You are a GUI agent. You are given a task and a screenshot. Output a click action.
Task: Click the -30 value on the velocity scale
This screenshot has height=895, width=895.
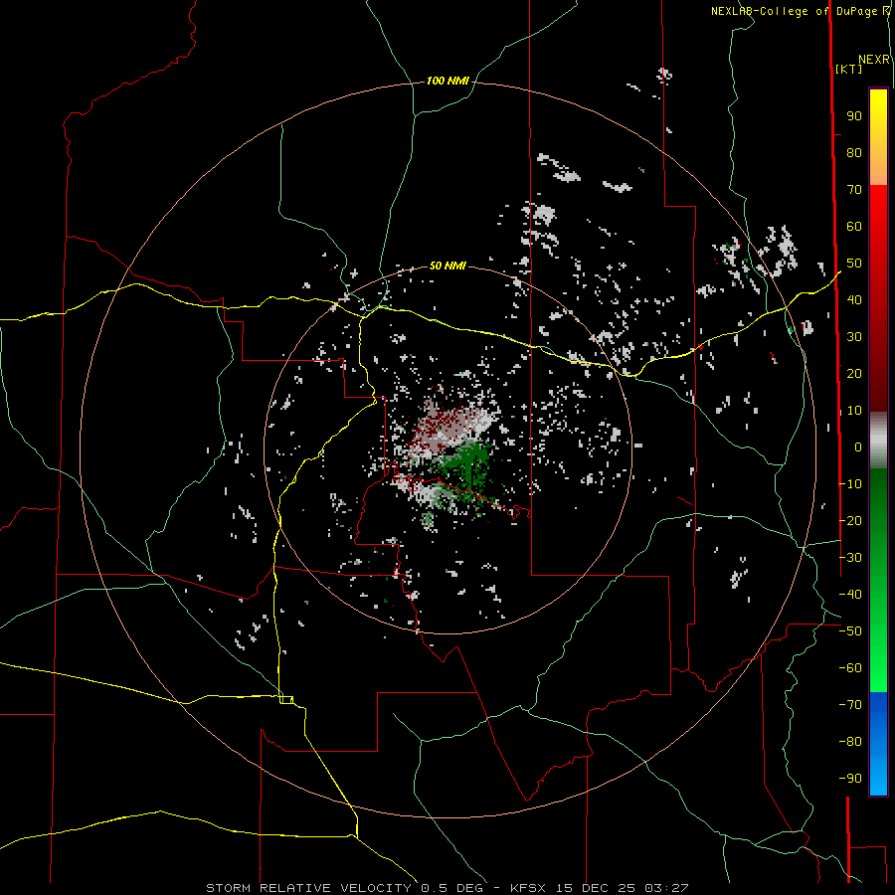pyautogui.click(x=850, y=558)
